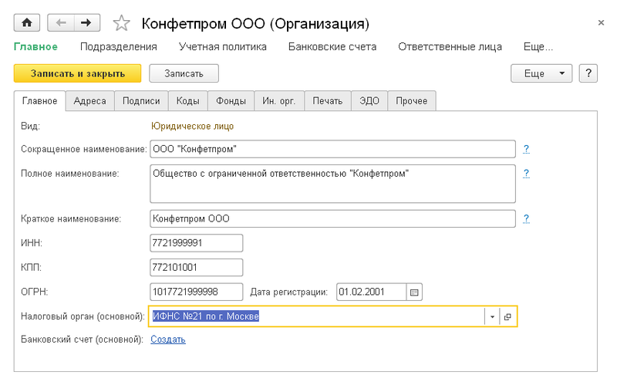Select the ЭДО tab
617x382 pixels.
click(x=369, y=101)
